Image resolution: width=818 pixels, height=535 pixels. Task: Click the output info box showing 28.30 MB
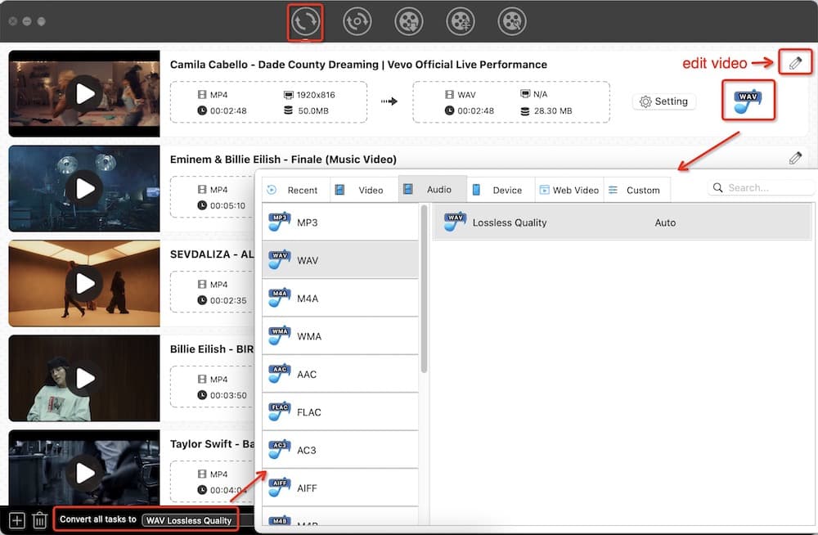(511, 102)
